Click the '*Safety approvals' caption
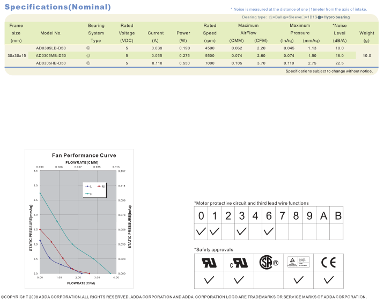 (x=213, y=249)
